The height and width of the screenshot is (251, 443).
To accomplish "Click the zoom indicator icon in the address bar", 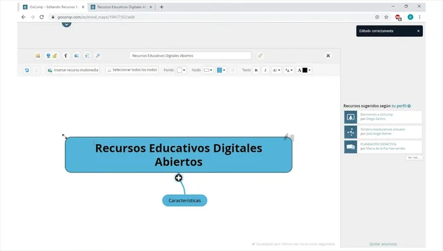I will coord(377,17).
